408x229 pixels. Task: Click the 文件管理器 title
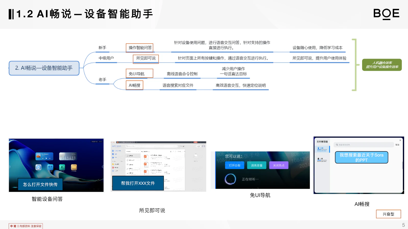pos(322,142)
